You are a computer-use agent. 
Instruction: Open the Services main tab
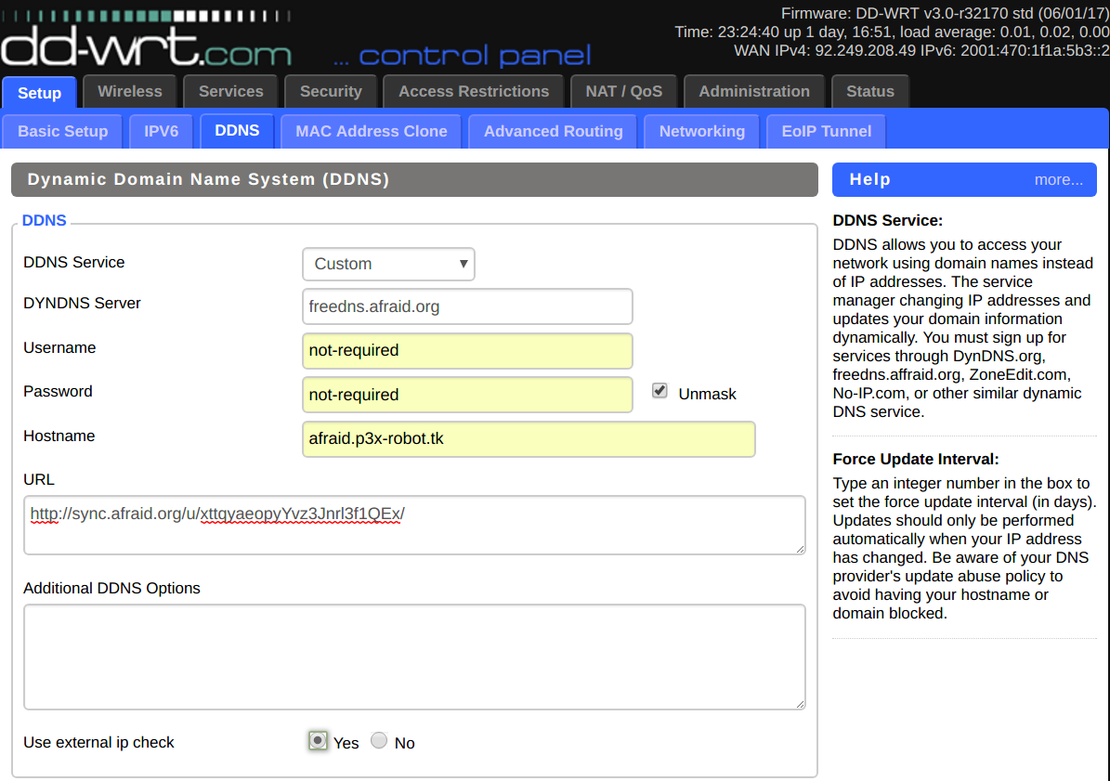tap(230, 91)
